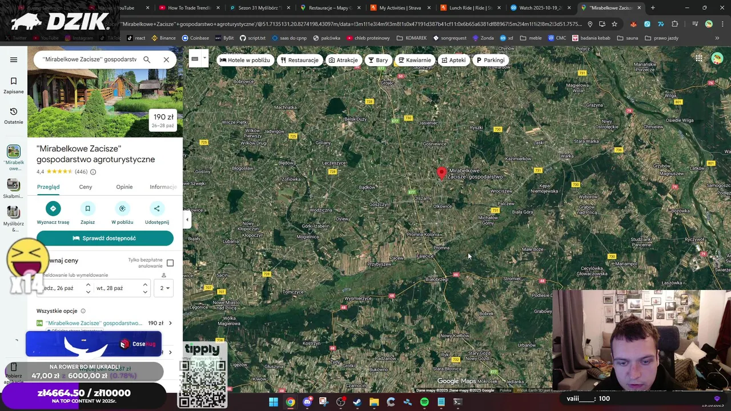Select the Przegląd tab
Viewport: 731px width, 411px height.
pyautogui.click(x=48, y=187)
